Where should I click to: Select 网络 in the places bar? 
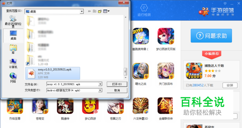point(13,78)
